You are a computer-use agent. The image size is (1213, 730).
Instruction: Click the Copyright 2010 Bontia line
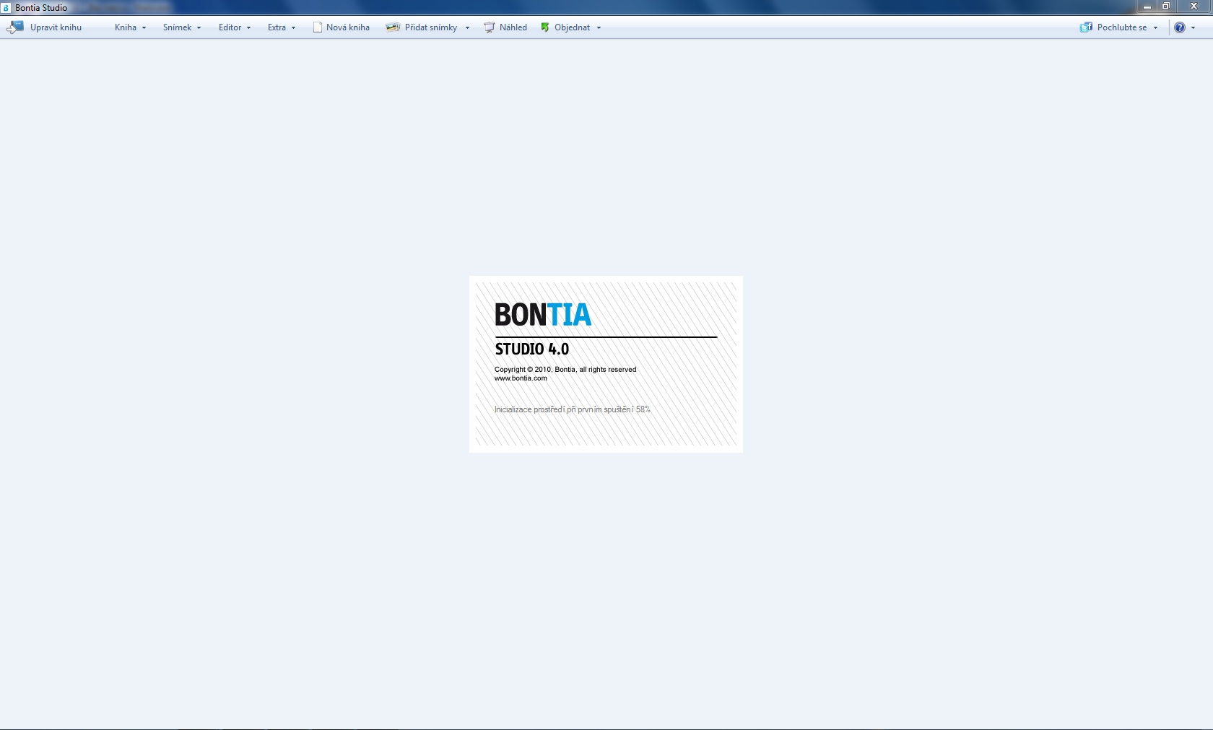pyautogui.click(x=565, y=370)
